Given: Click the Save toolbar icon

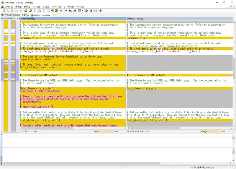Looking at the screenshot, I should pos(12,11).
